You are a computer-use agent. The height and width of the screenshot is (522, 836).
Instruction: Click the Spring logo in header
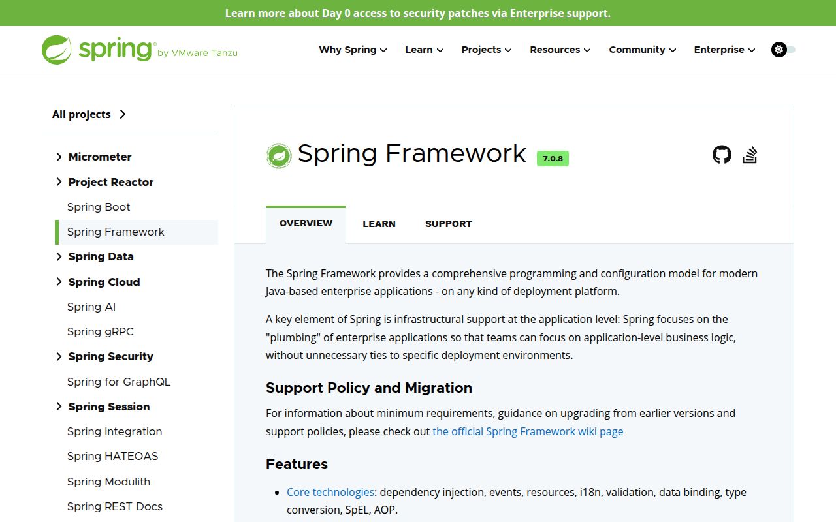pyautogui.click(x=98, y=50)
